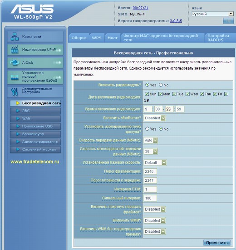236x250 pixels.
Task: Click the fragmentation threshold field 2346
Action: click(150, 171)
